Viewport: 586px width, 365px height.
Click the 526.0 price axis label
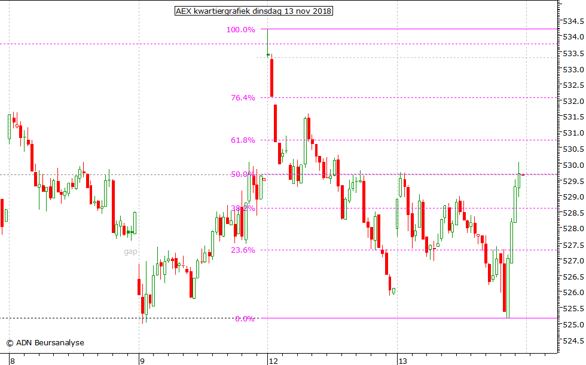[573, 293]
